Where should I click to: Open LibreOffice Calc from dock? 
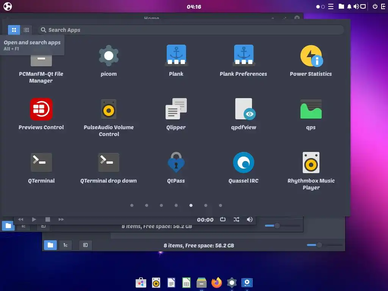point(186,283)
